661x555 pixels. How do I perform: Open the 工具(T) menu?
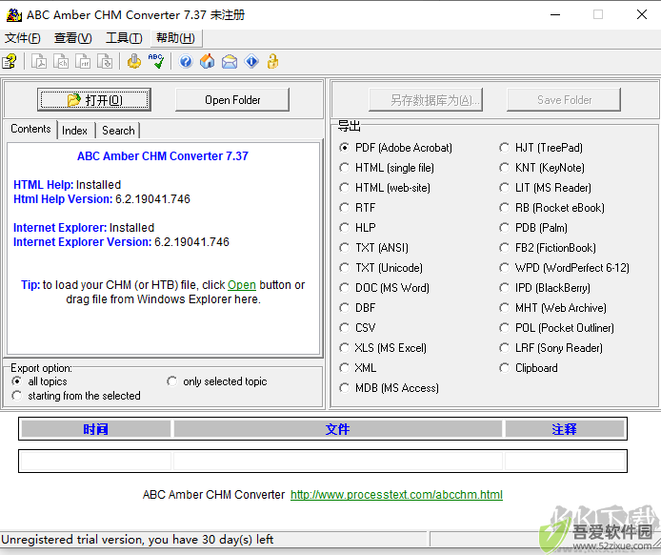(x=124, y=38)
